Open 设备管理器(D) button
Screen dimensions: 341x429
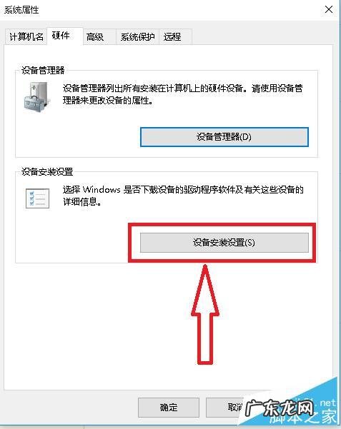(224, 137)
